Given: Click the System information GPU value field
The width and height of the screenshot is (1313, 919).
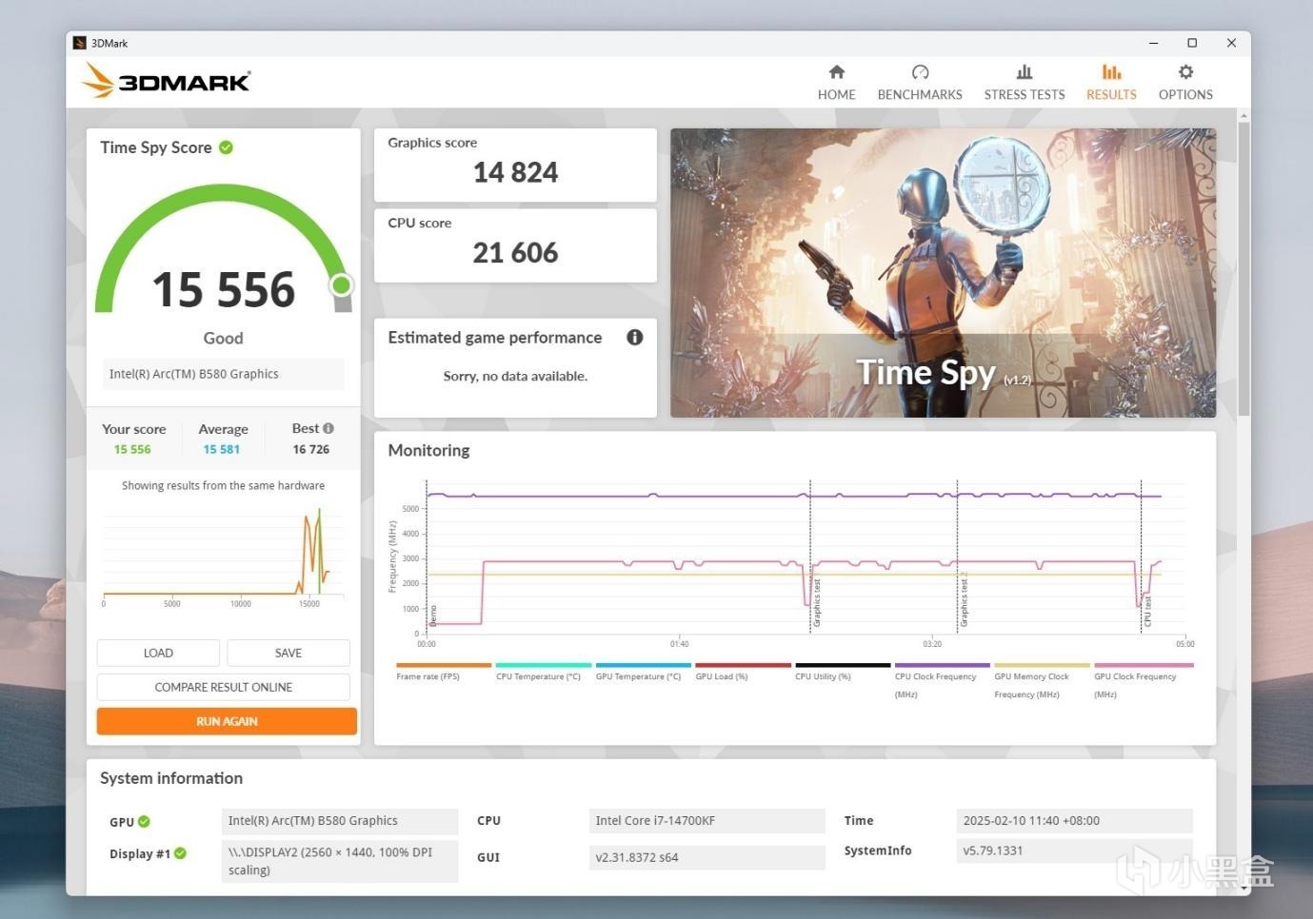Looking at the screenshot, I should tap(340, 821).
